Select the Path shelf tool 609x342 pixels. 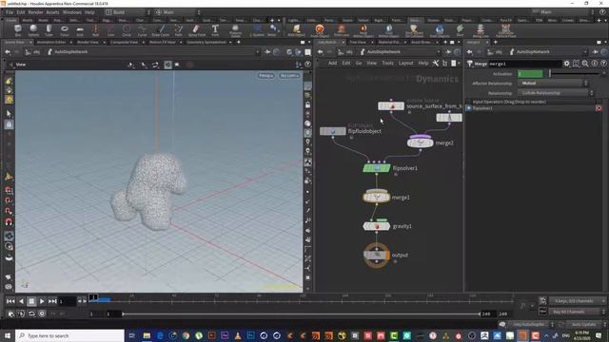[178, 29]
